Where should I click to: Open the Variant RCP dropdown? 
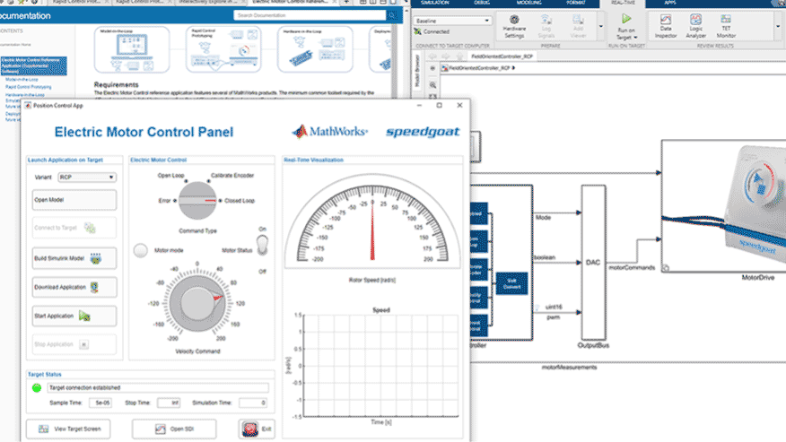click(x=87, y=177)
